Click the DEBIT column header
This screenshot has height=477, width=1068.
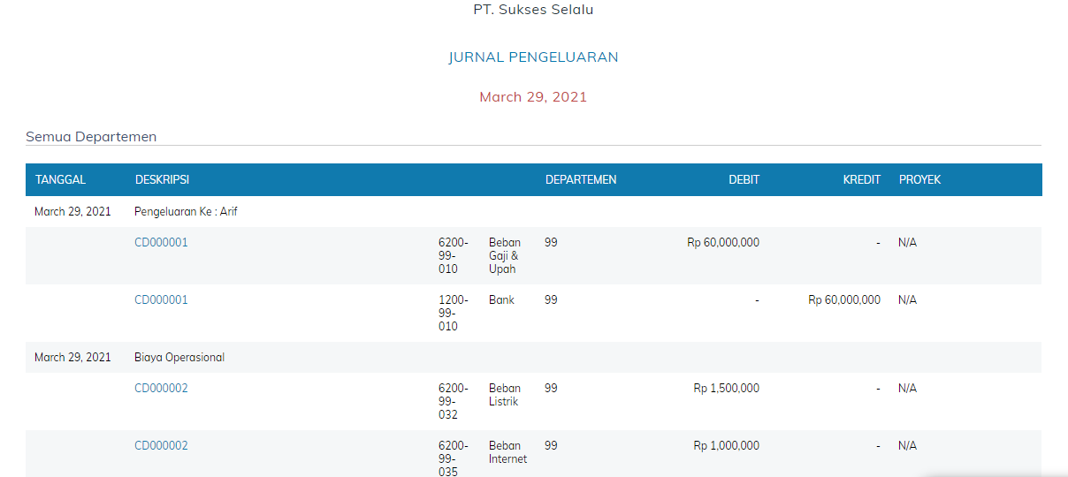[x=744, y=180]
